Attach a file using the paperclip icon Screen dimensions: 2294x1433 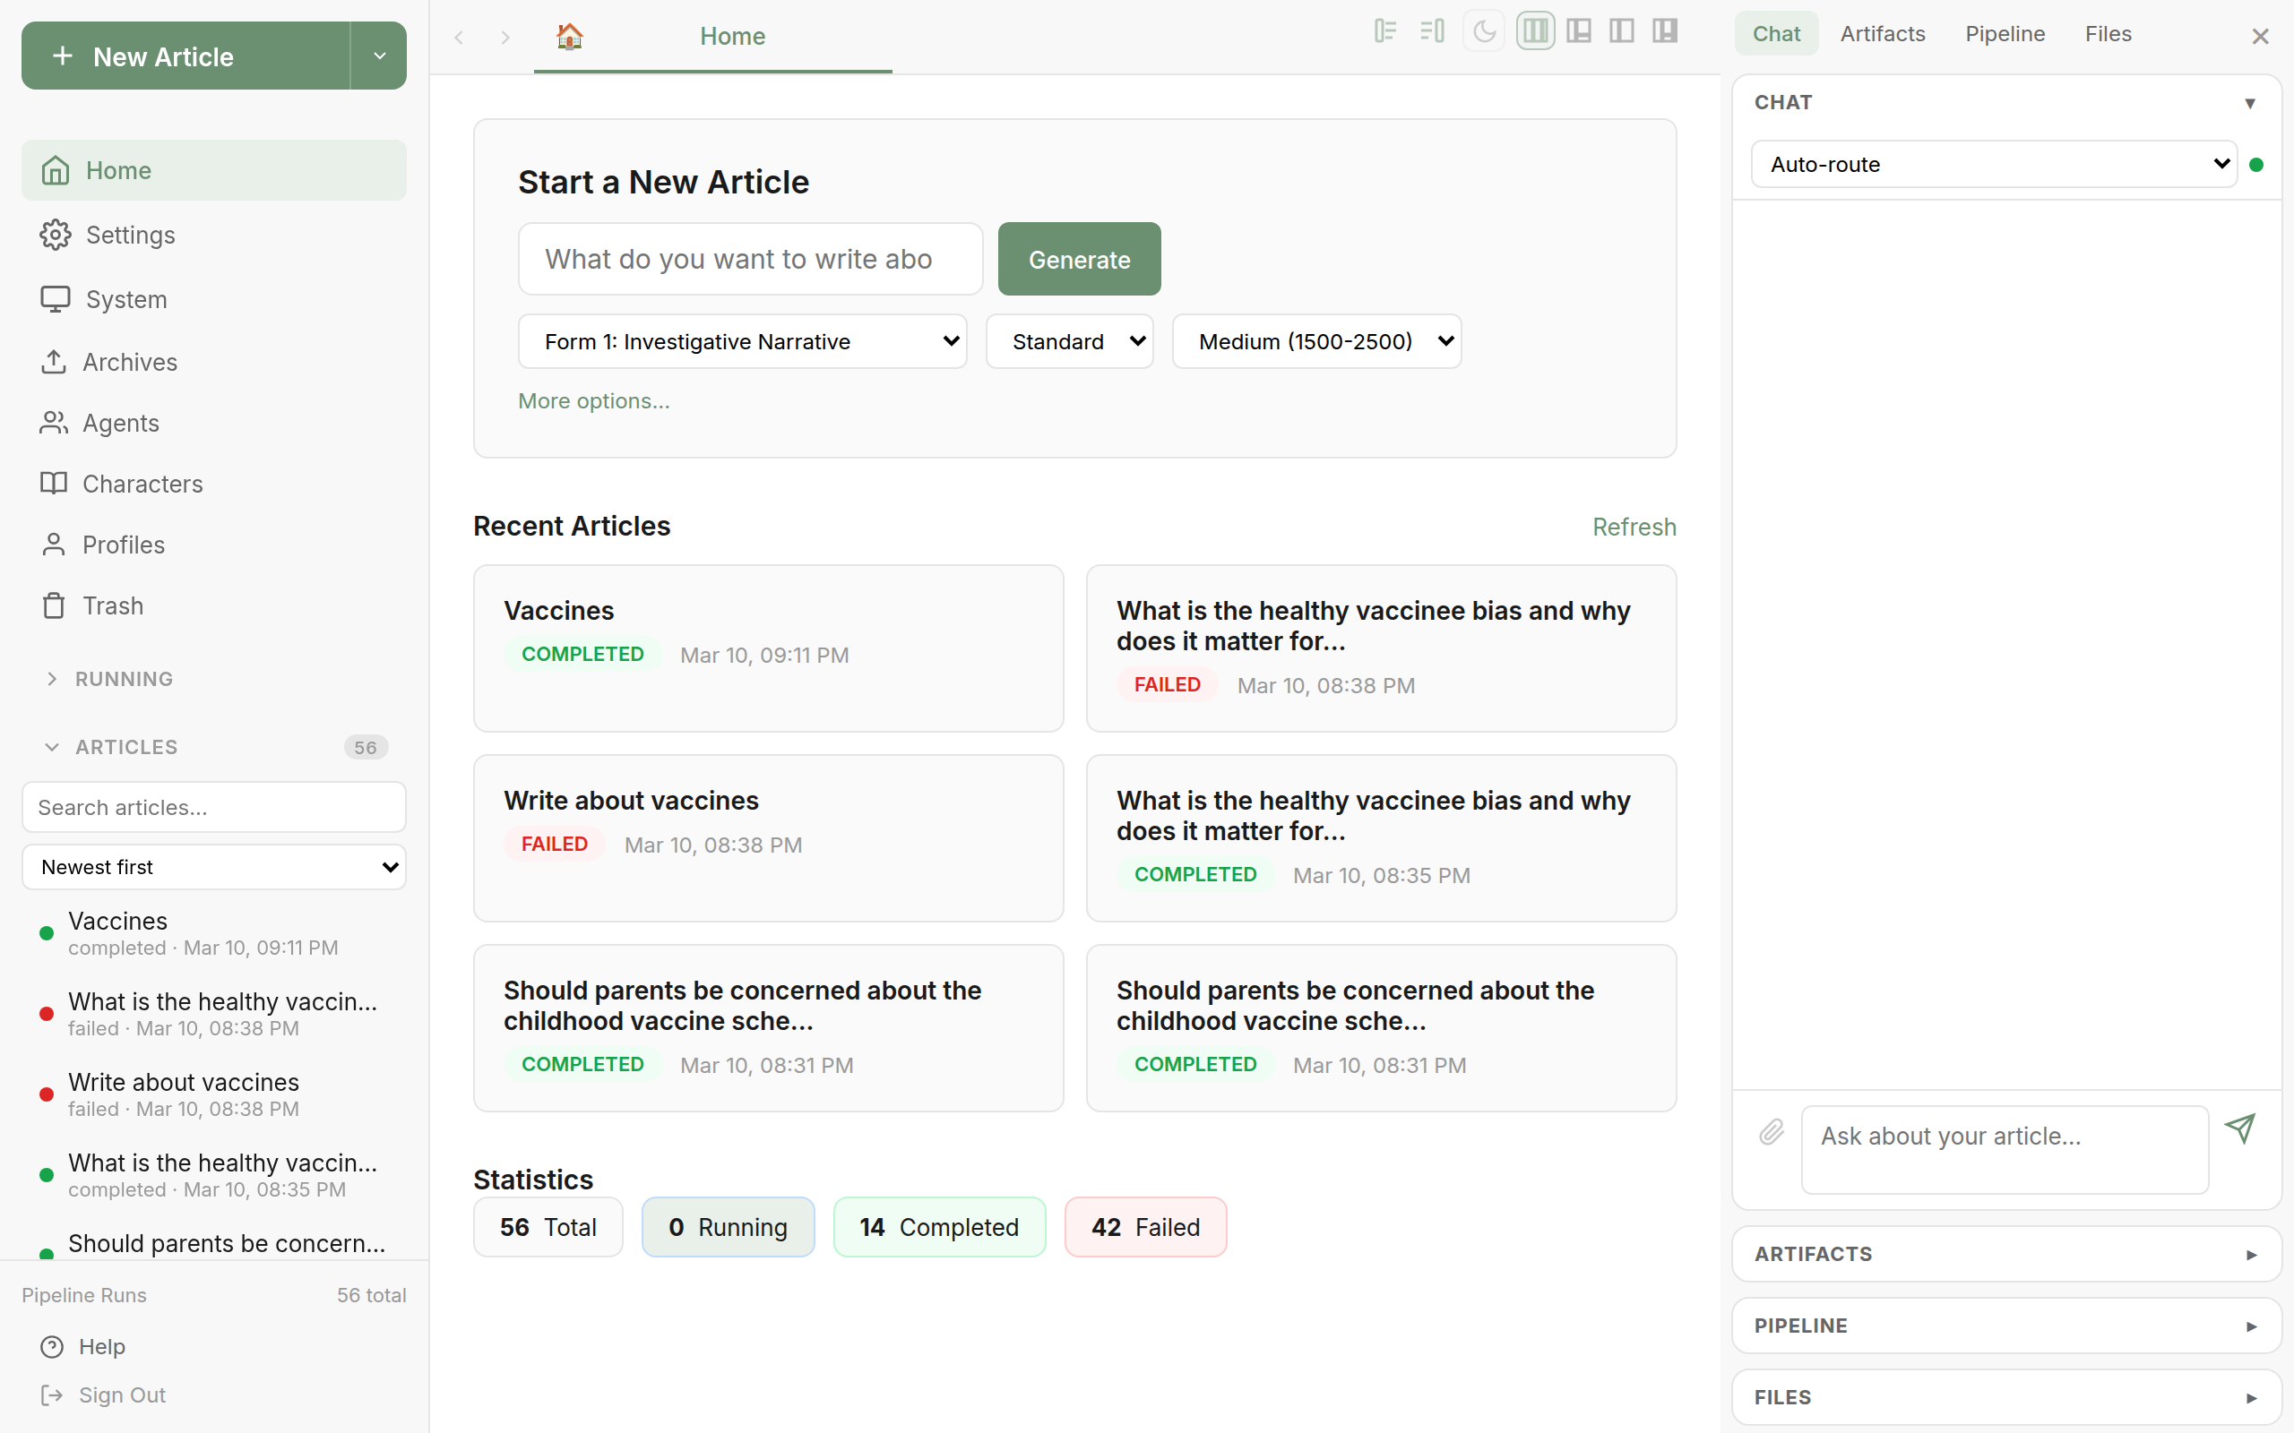[x=1769, y=1131]
